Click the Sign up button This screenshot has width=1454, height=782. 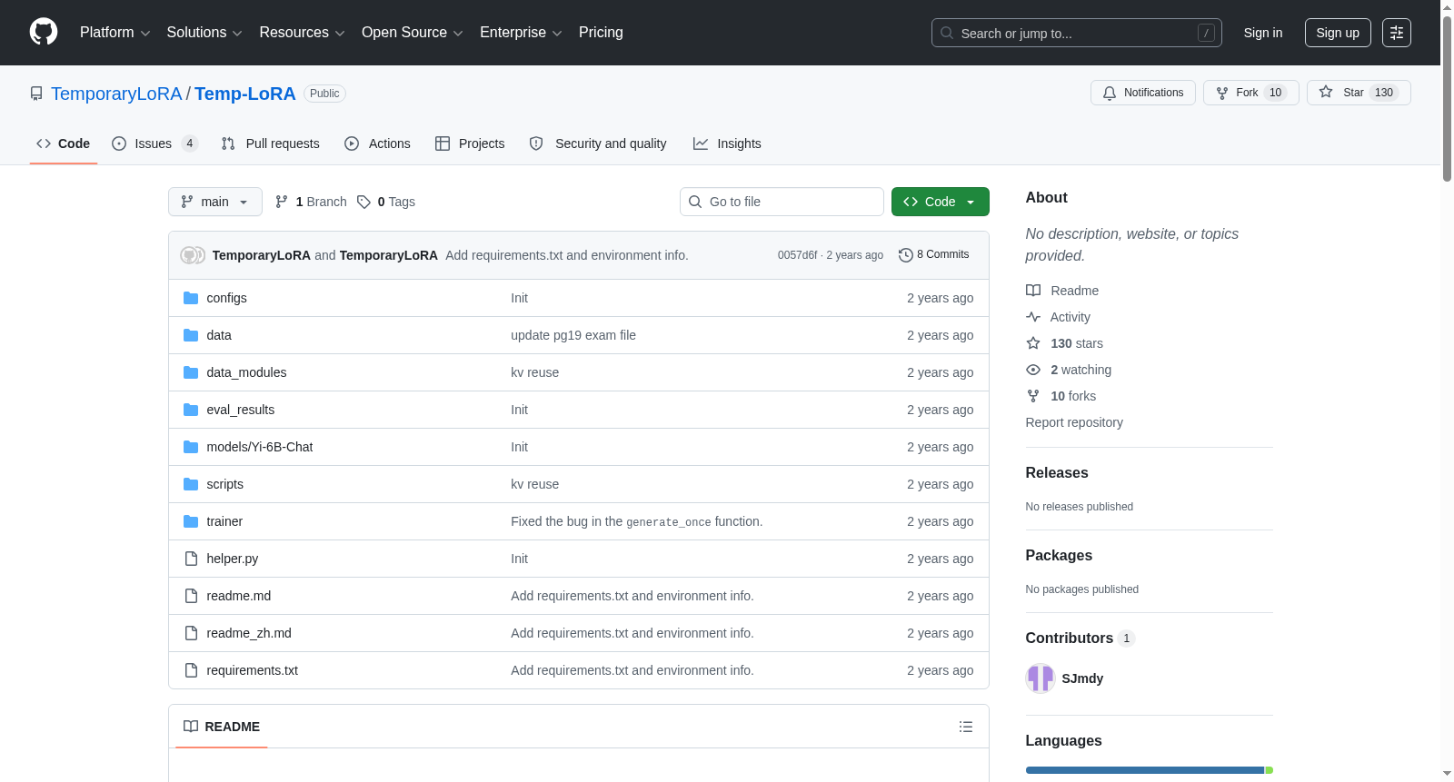click(1338, 33)
